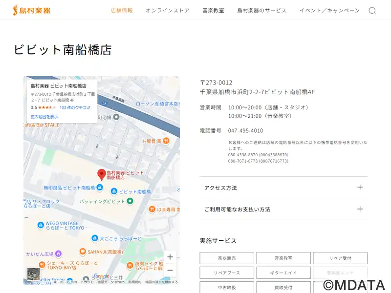Click the 町浴場 gray map marker
The height and width of the screenshot is (293, 391).
pos(116,117)
